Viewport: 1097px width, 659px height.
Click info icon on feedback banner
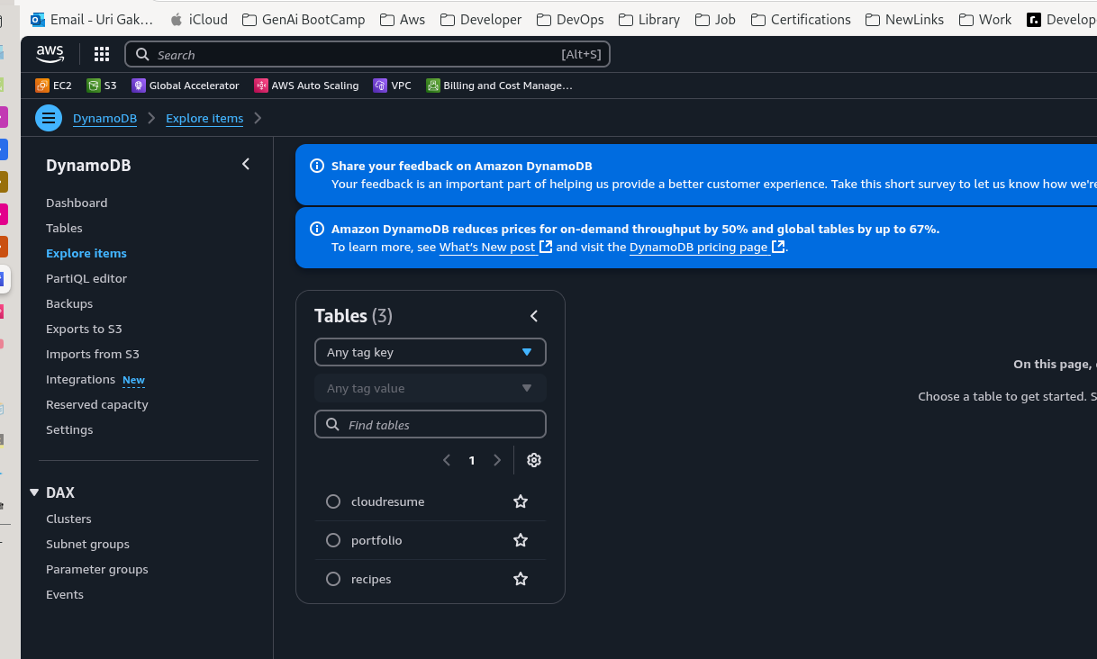[x=317, y=166]
